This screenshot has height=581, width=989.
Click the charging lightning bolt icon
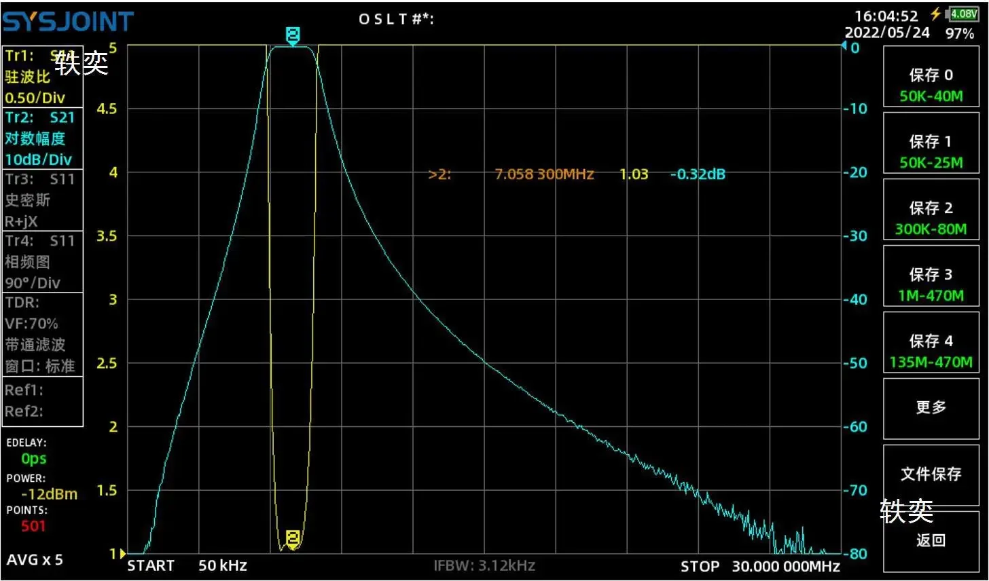point(936,14)
